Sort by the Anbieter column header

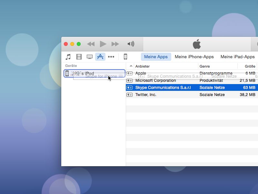tap(143, 66)
